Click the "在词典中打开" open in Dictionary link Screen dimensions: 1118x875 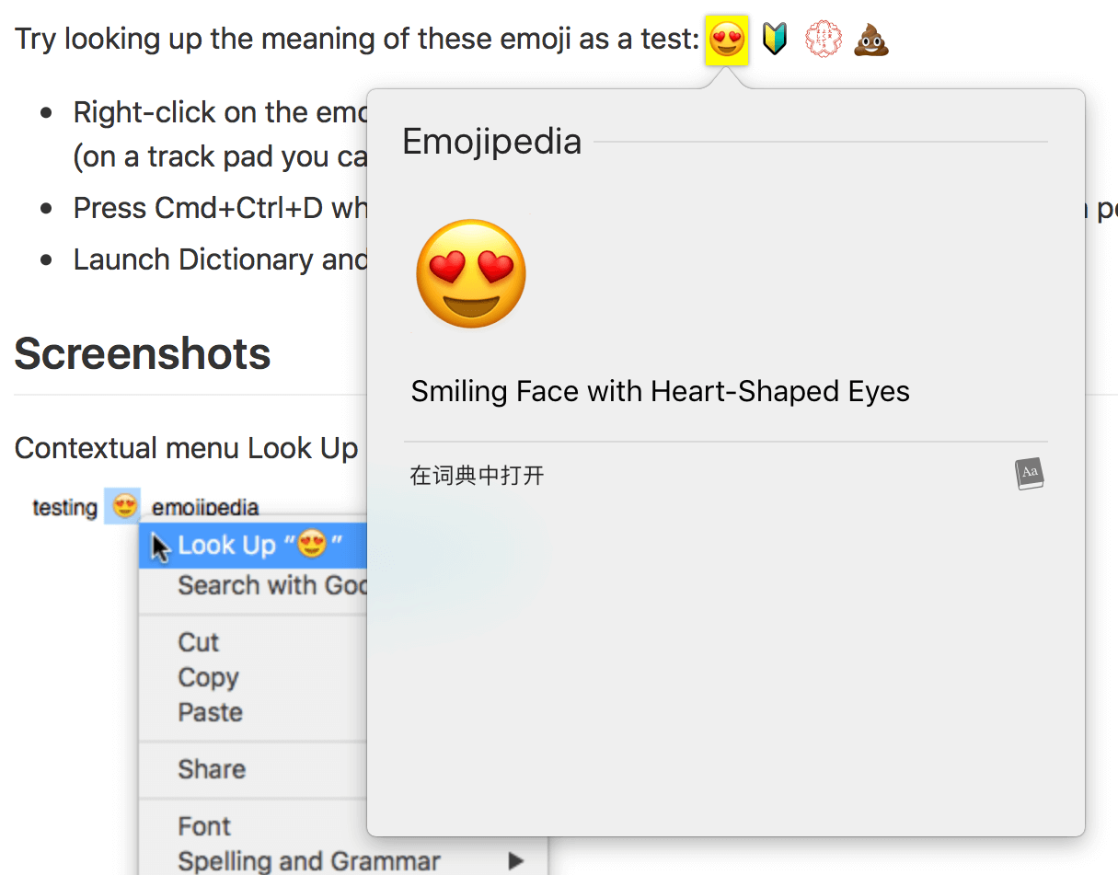coord(477,476)
